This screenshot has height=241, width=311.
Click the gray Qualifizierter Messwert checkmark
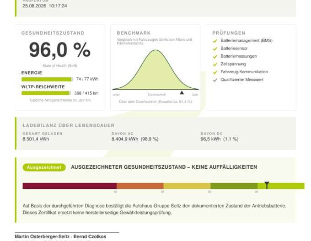click(215, 80)
